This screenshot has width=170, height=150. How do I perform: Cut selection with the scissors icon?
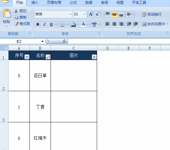(x=16, y=11)
